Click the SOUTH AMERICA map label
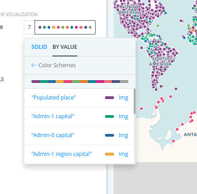 160,61
